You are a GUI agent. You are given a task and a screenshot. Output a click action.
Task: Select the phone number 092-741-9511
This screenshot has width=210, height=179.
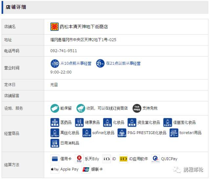point(64,51)
